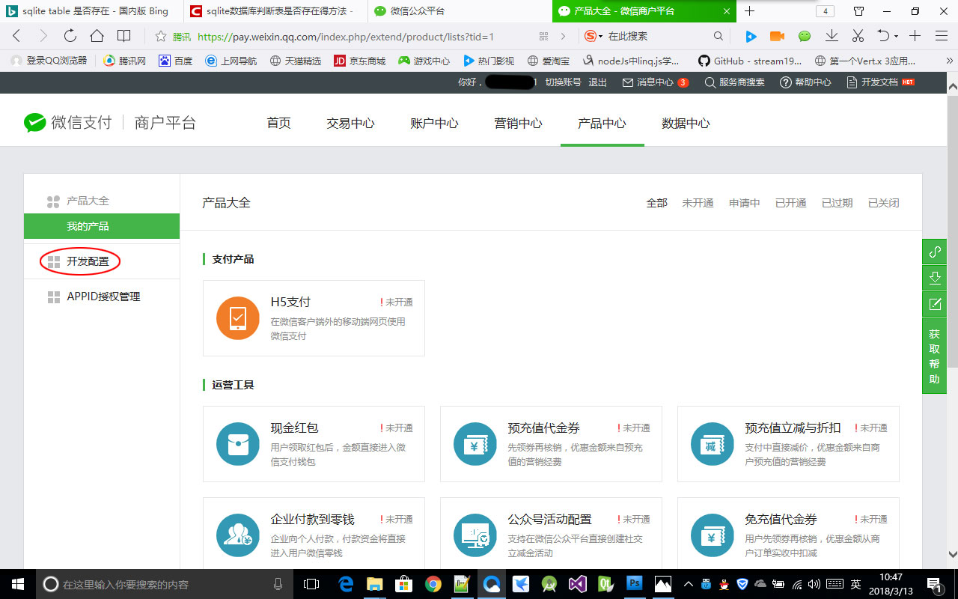Click the page scrollbar down arrow
Screen dimensions: 958x599
(953, 555)
